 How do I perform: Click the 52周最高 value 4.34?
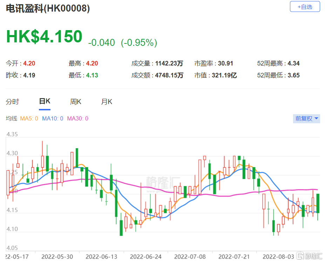pyautogui.click(x=293, y=63)
